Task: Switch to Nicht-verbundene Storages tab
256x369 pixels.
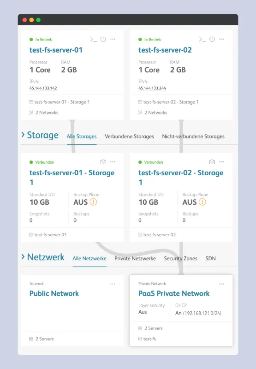Action: point(193,137)
